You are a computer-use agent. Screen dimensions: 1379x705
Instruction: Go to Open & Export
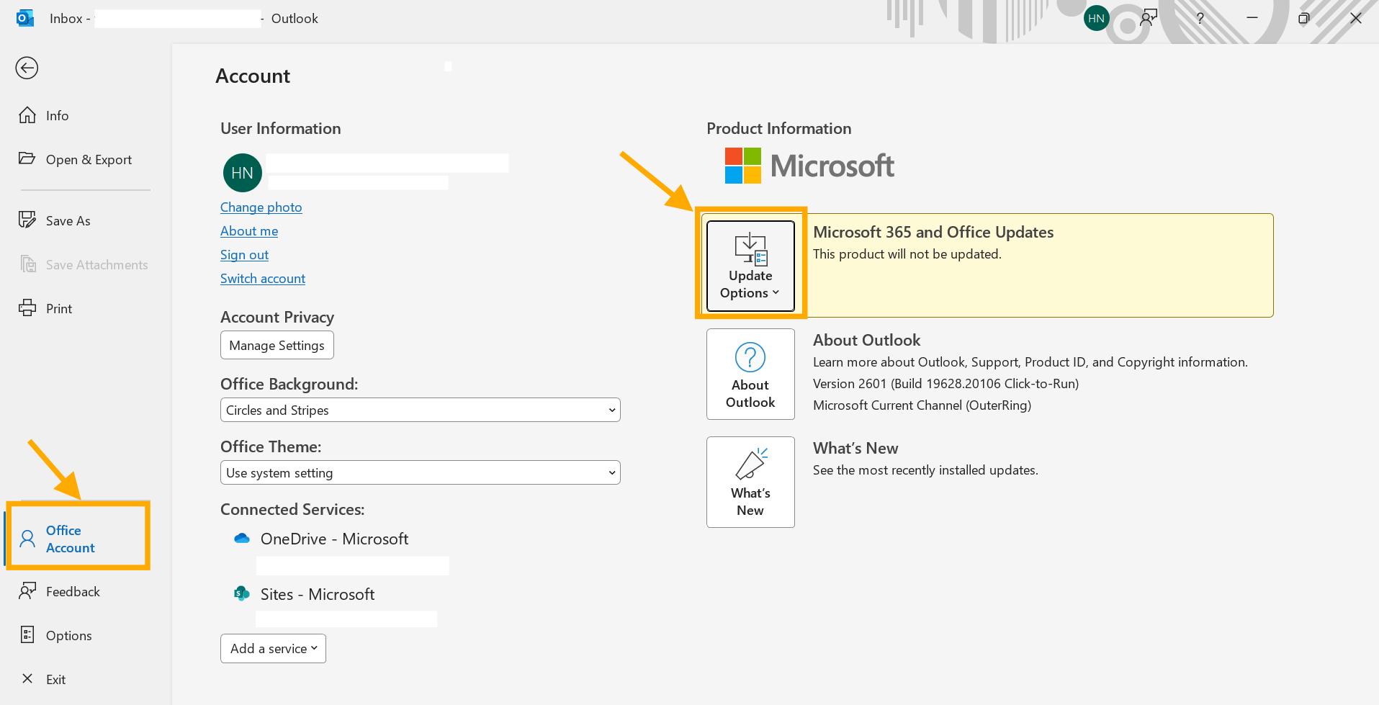click(86, 159)
